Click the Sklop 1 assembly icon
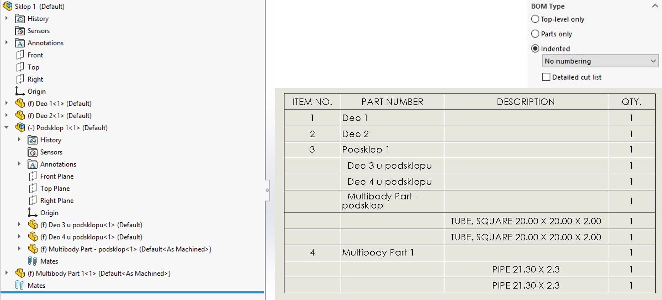Screen dimensions: 662x300 coord(7,6)
